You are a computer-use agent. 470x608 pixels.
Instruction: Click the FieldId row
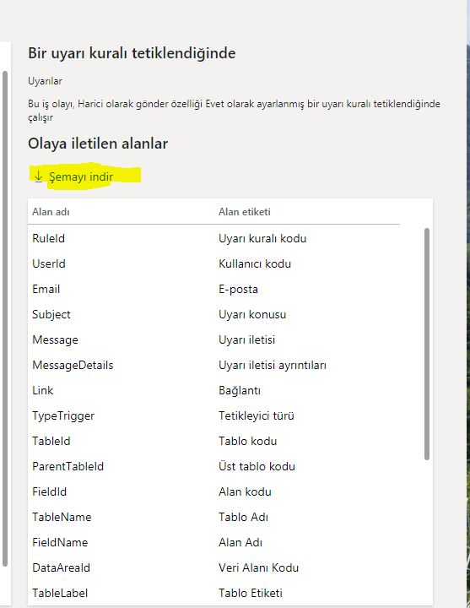[x=213, y=491]
